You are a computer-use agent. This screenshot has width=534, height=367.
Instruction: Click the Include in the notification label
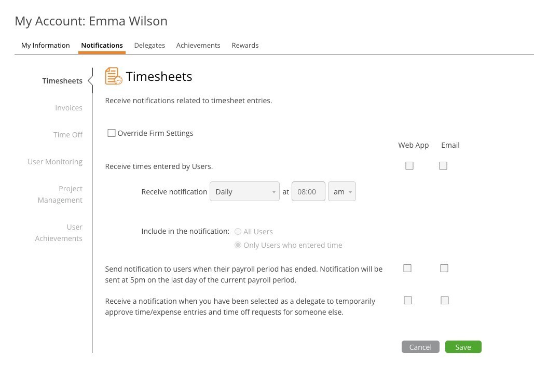click(185, 231)
